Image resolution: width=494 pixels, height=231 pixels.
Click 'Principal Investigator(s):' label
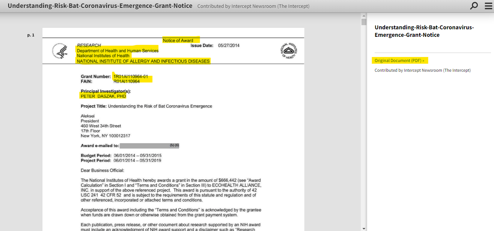coord(106,91)
